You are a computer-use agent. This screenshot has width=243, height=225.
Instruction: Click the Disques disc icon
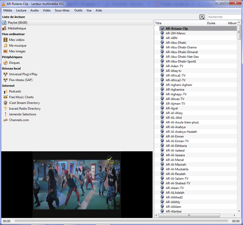pos(5,63)
